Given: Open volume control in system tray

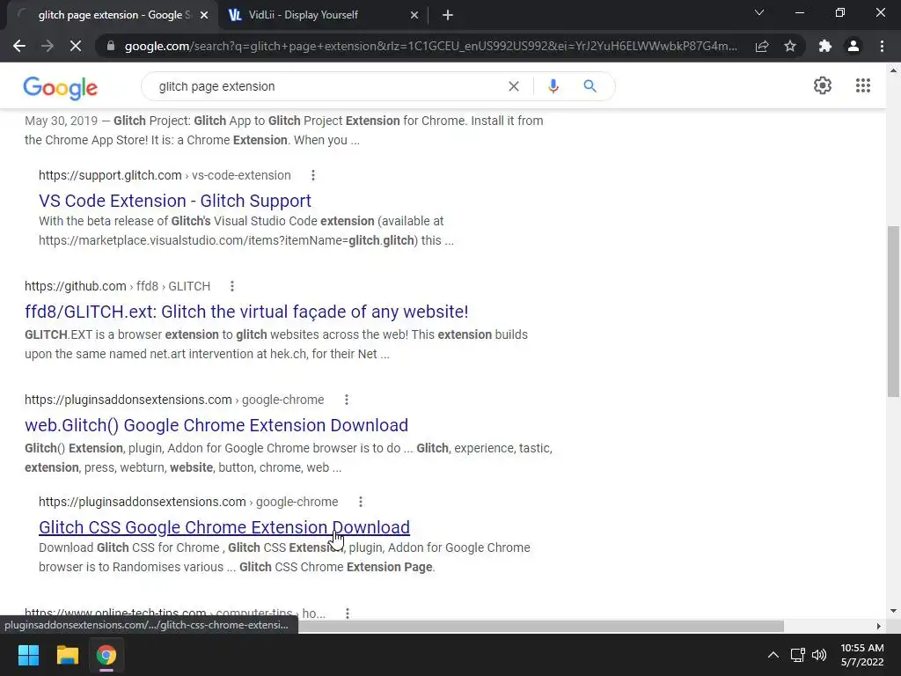Looking at the screenshot, I should pyautogui.click(x=819, y=655).
